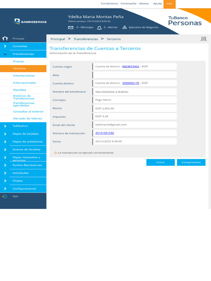Open Ayuda in top bar
Screen dimensions: 211x281
(157, 4)
